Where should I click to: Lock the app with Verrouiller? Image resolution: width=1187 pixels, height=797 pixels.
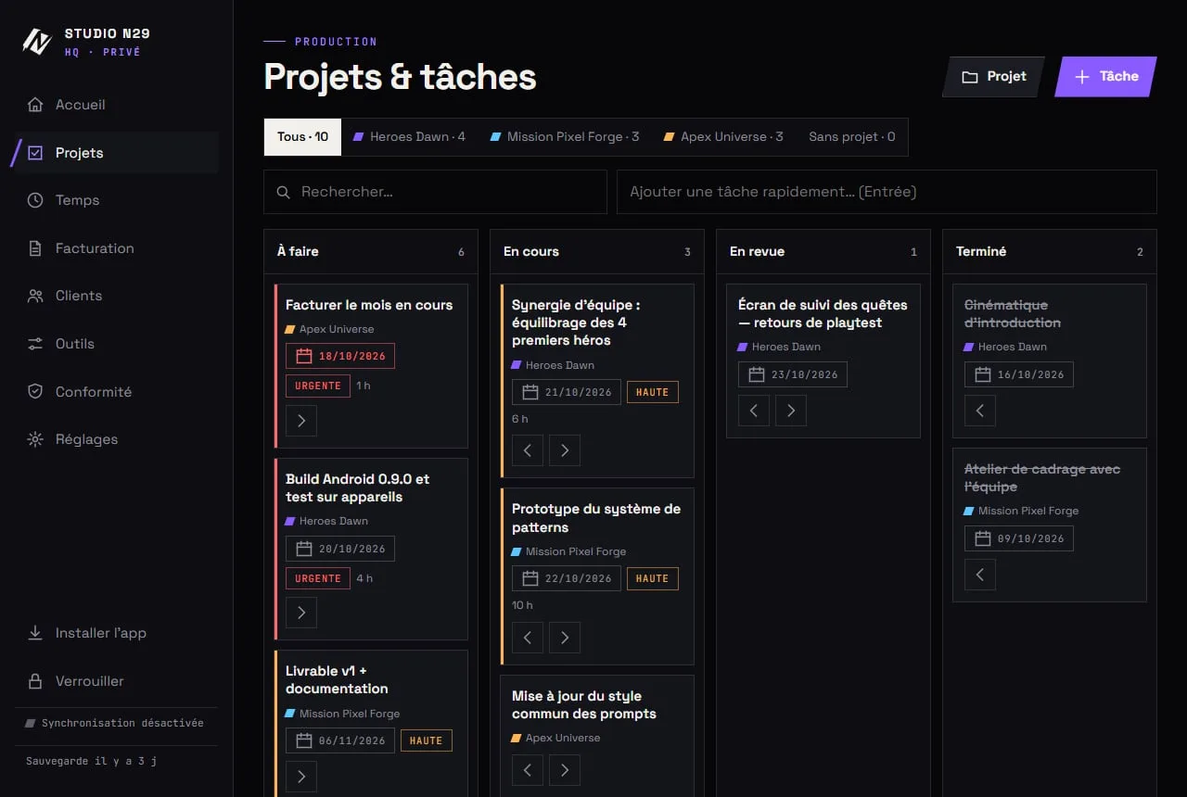(x=116, y=681)
